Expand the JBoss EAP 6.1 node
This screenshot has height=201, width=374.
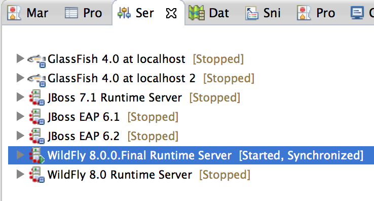coord(20,117)
